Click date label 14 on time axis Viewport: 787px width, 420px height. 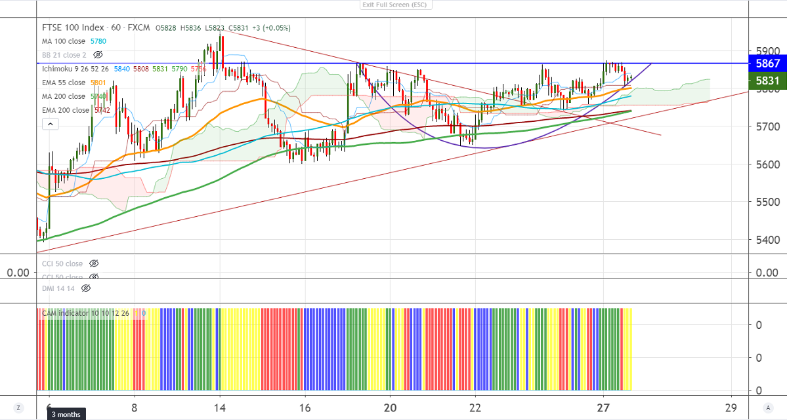pyautogui.click(x=219, y=408)
